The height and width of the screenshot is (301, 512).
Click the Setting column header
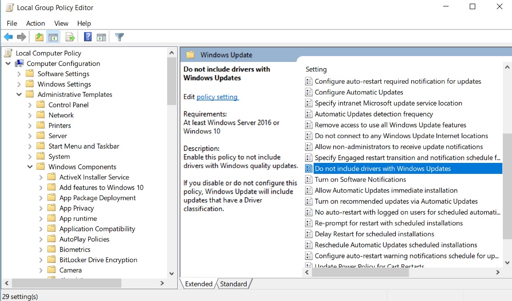coord(316,69)
